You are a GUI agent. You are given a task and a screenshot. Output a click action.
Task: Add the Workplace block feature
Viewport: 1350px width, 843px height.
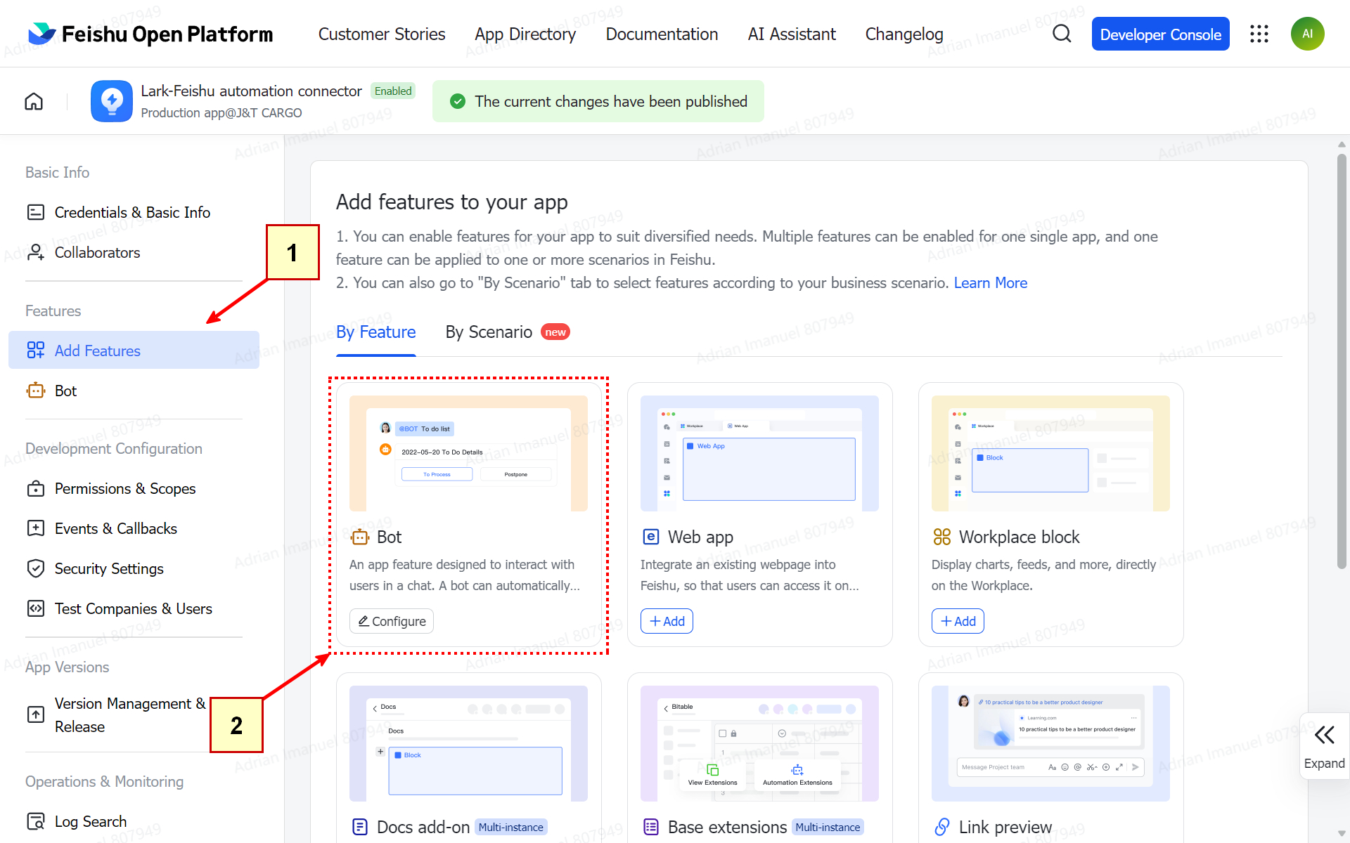958,621
